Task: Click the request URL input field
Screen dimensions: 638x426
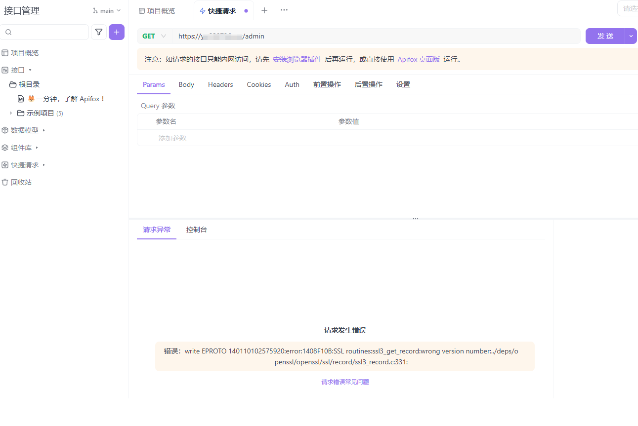Action: click(x=376, y=36)
